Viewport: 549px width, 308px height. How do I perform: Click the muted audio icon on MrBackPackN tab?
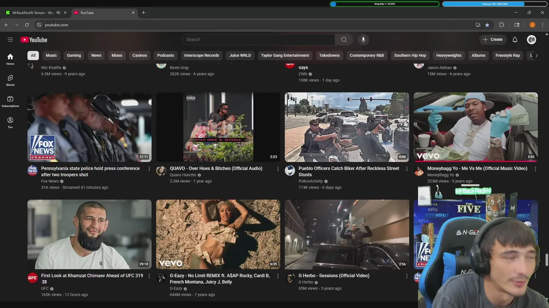[x=58, y=12]
